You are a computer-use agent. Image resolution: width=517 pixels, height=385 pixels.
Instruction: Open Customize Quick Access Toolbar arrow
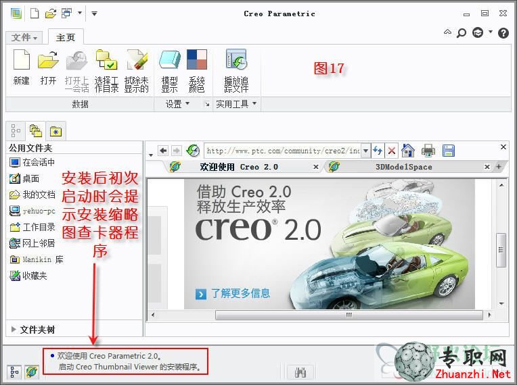[x=94, y=14]
